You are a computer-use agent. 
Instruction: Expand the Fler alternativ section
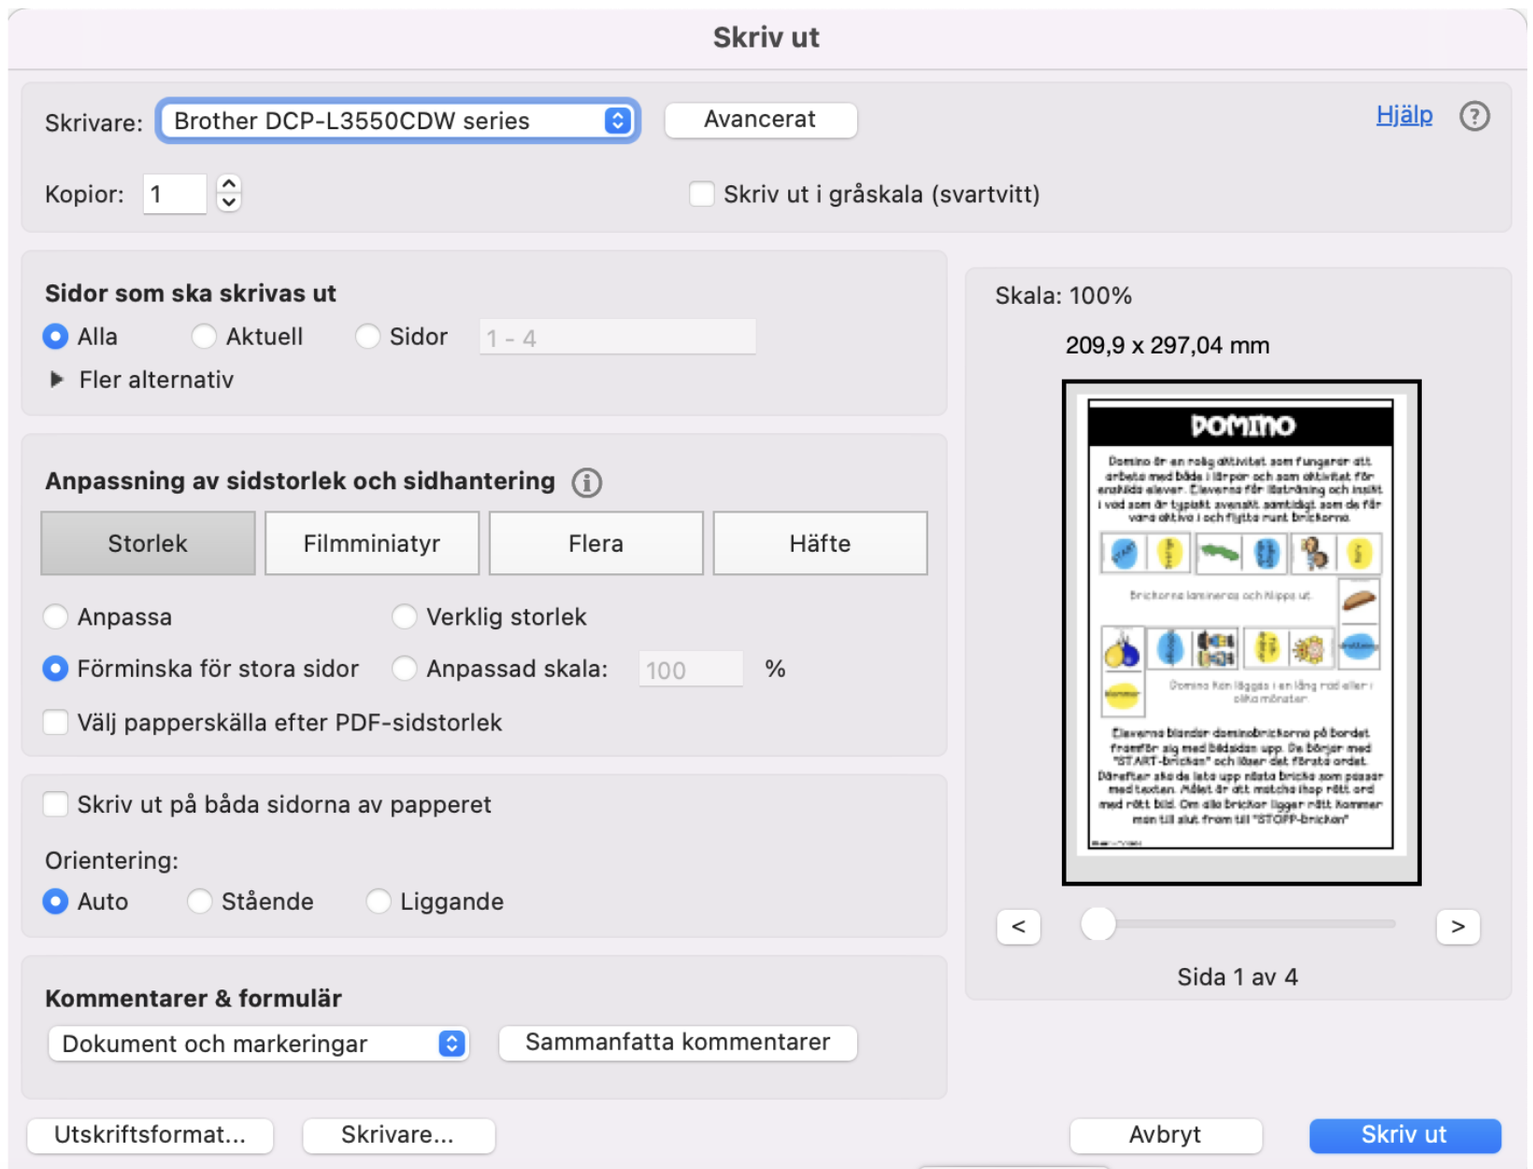click(57, 380)
